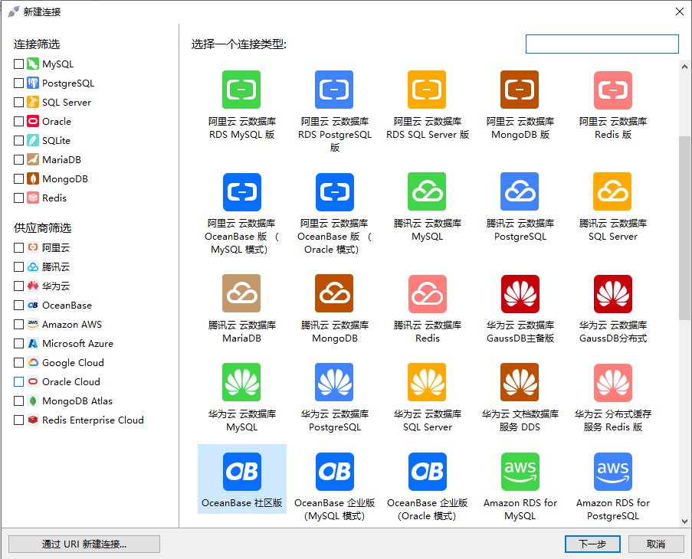Pick 华为云 云数据库 PostgreSQL icon
Screen dimensions: 692x559
(x=334, y=382)
